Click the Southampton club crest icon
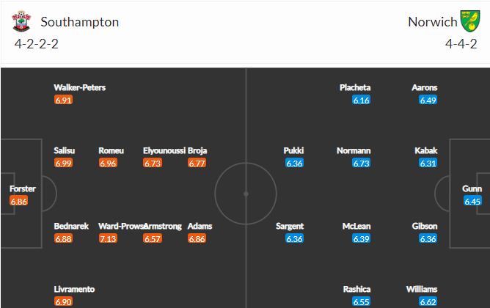This screenshot has width=490, height=308. tap(21, 21)
